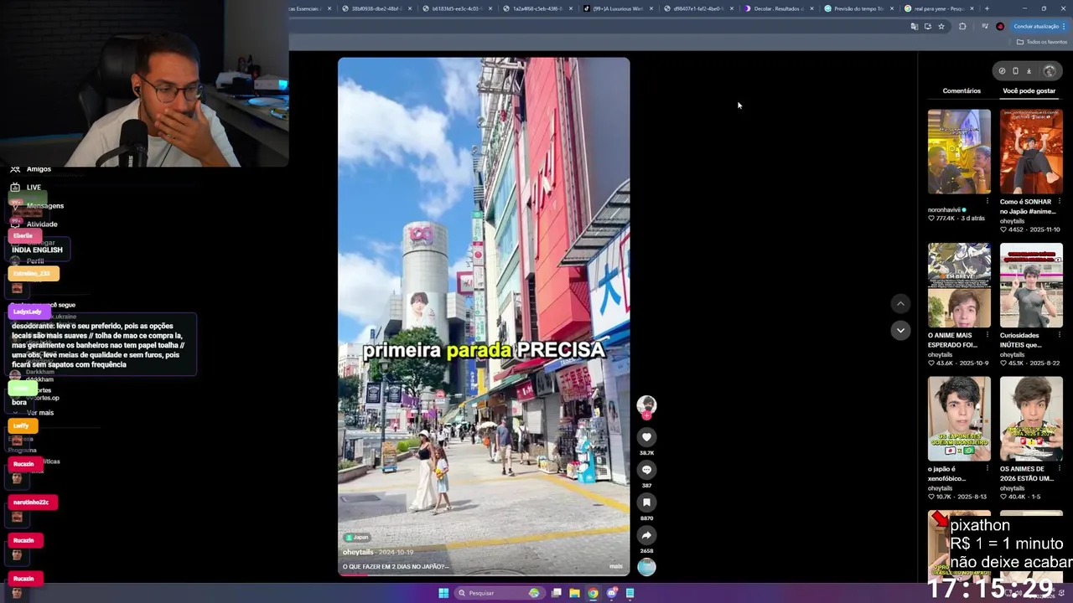The image size is (1073, 603).
Task: Open the Mensagens sidebar item
Action: click(37, 206)
